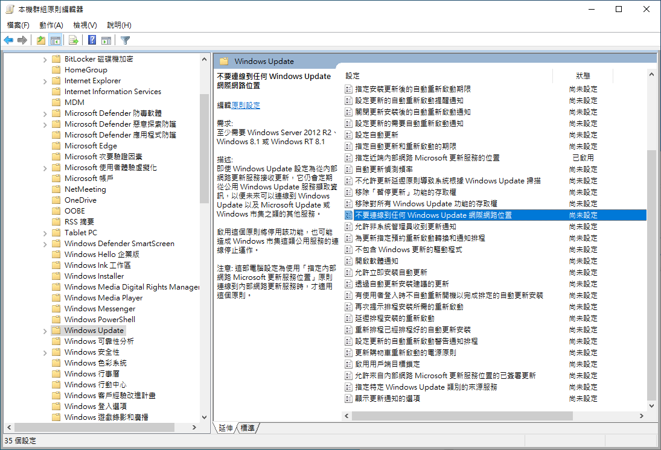Toggle the show/hide action pane icon

(106, 40)
